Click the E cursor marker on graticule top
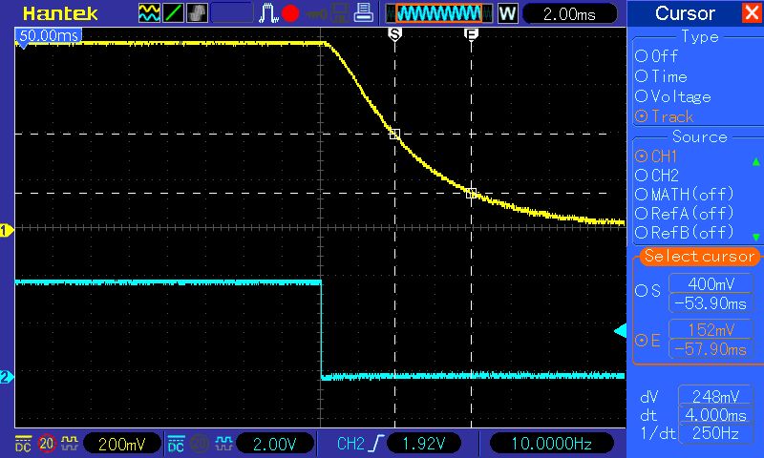Viewport: 764px width, 458px height. click(x=471, y=34)
